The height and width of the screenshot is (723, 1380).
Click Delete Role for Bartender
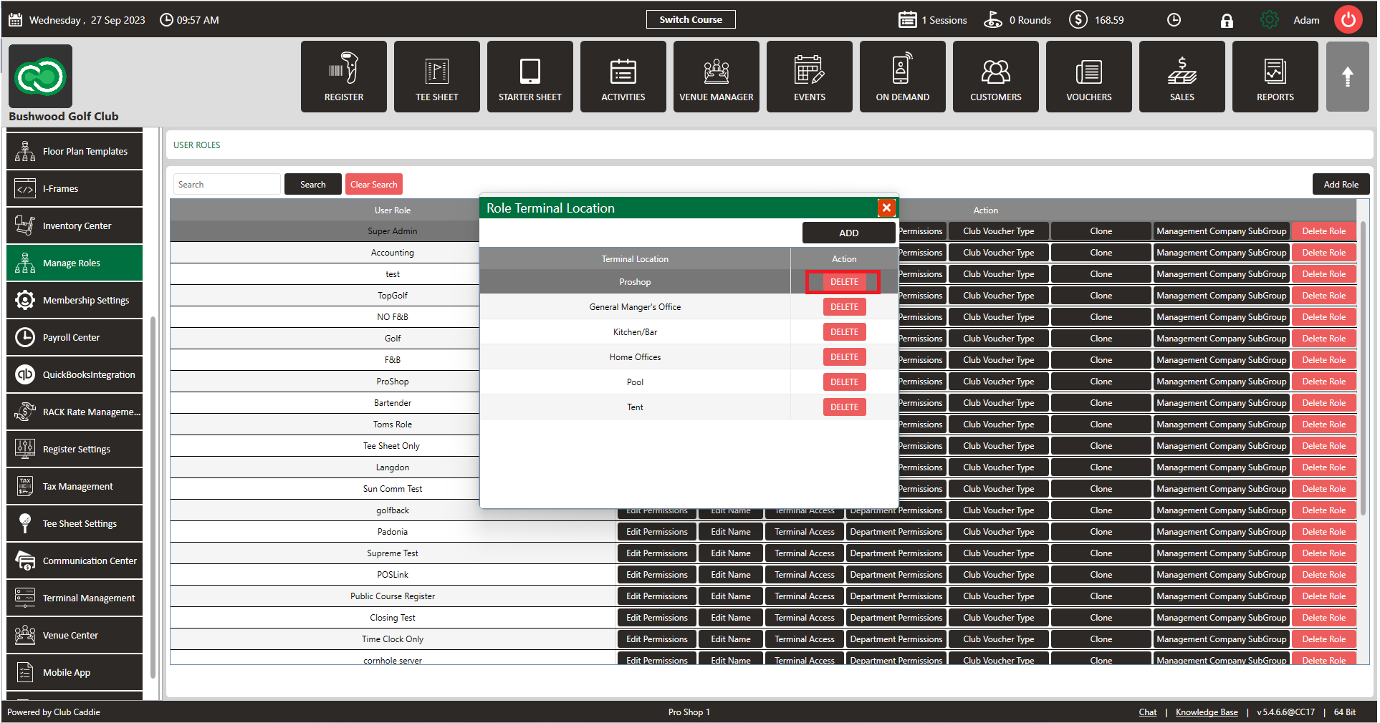[x=1323, y=403]
